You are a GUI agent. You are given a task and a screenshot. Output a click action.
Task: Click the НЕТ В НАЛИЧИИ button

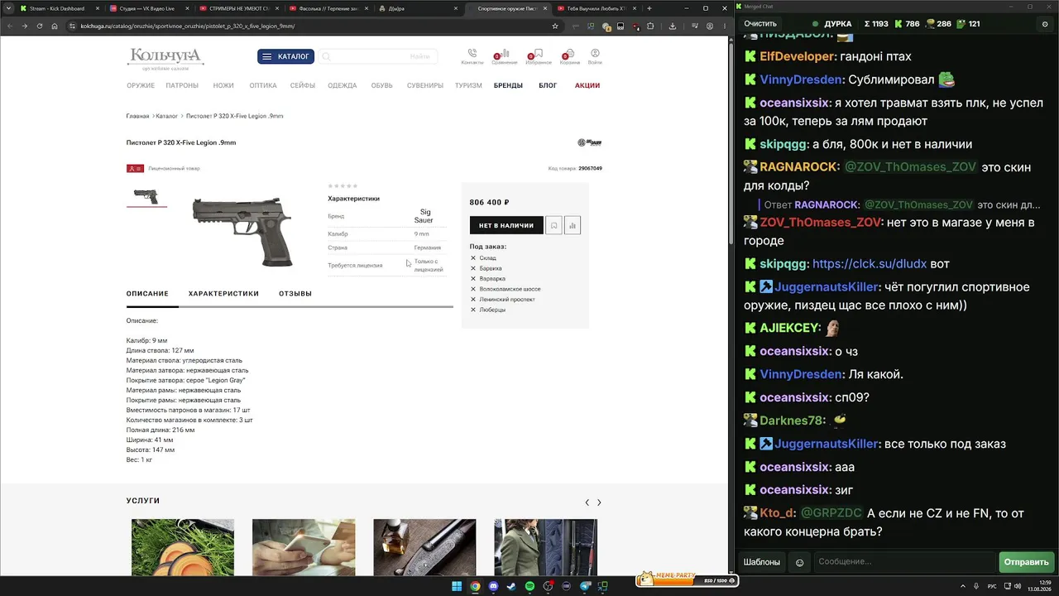506,225
